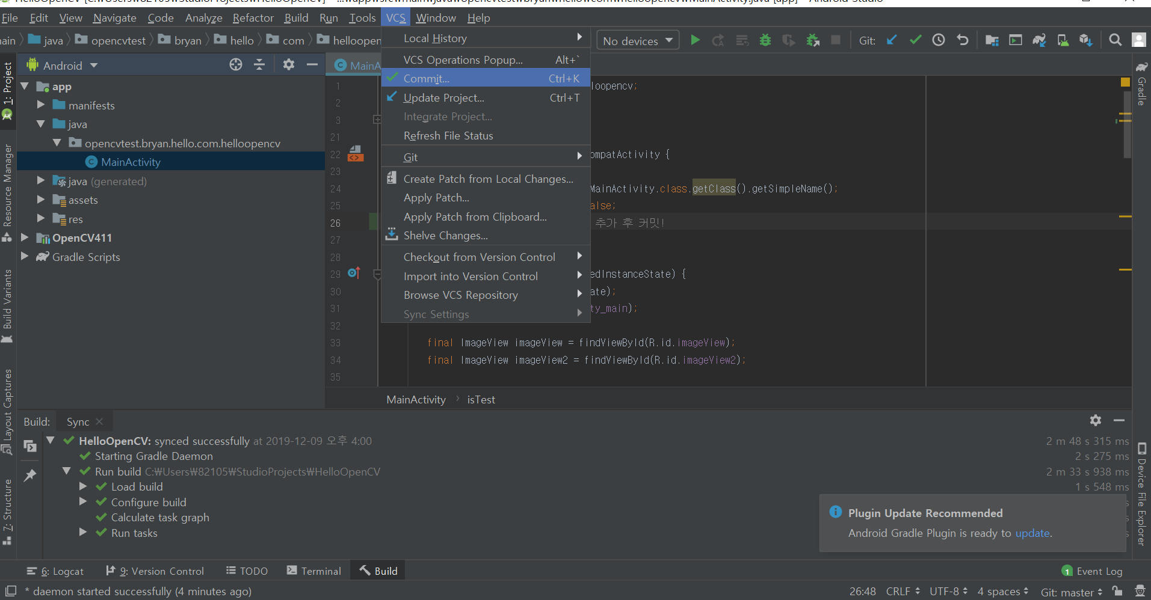
Task: Open Project panel settings gear
Action: (x=289, y=64)
